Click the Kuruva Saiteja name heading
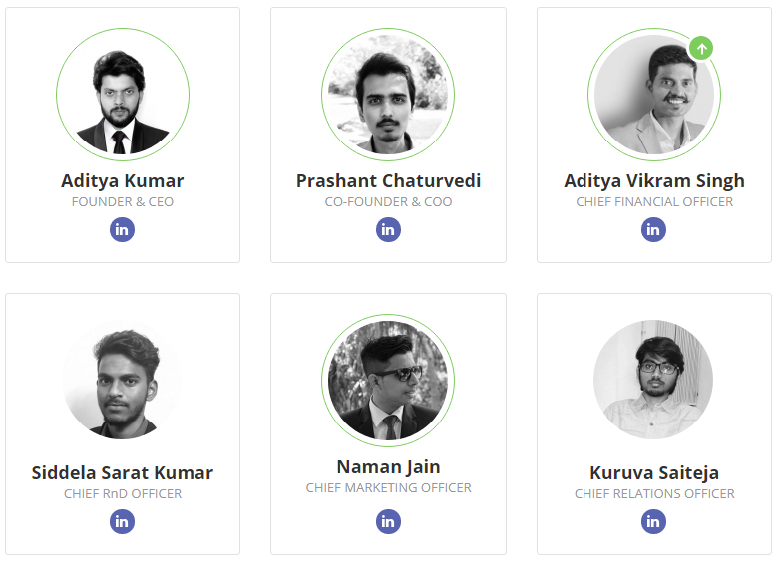Screen dimensions: 779x563 click(654, 473)
